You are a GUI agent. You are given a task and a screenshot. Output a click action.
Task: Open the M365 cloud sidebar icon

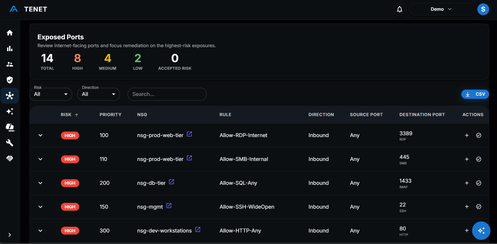pyautogui.click(x=10, y=127)
